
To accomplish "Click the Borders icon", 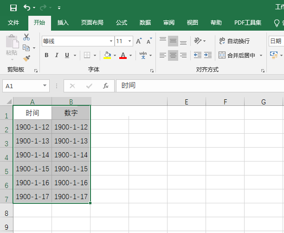I will pos(87,55).
